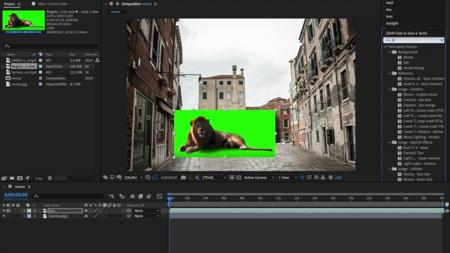Click the 8 bpc color depth button
This screenshot has width=450, height=253.
[39, 178]
